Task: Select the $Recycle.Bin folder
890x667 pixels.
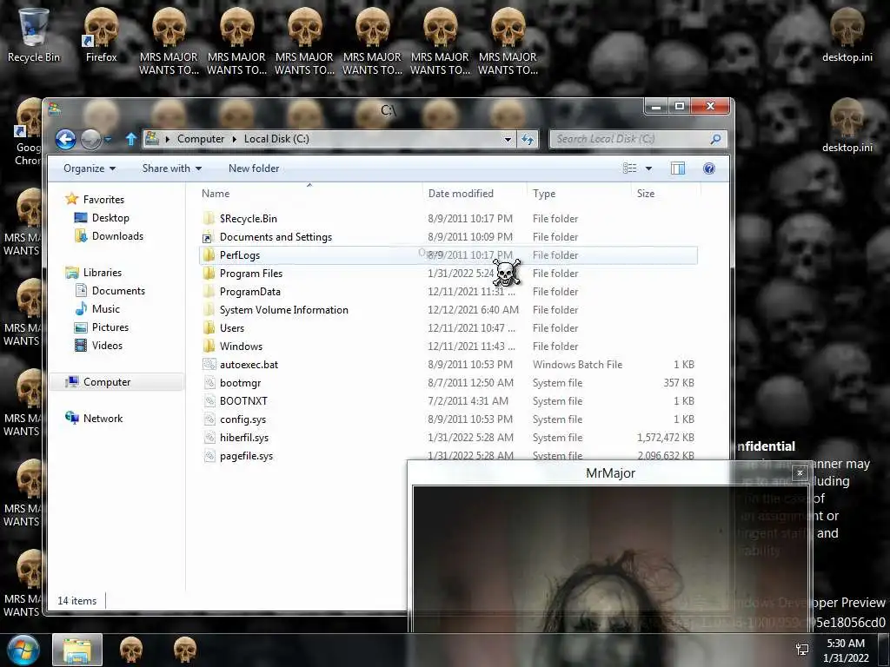Action: point(248,219)
